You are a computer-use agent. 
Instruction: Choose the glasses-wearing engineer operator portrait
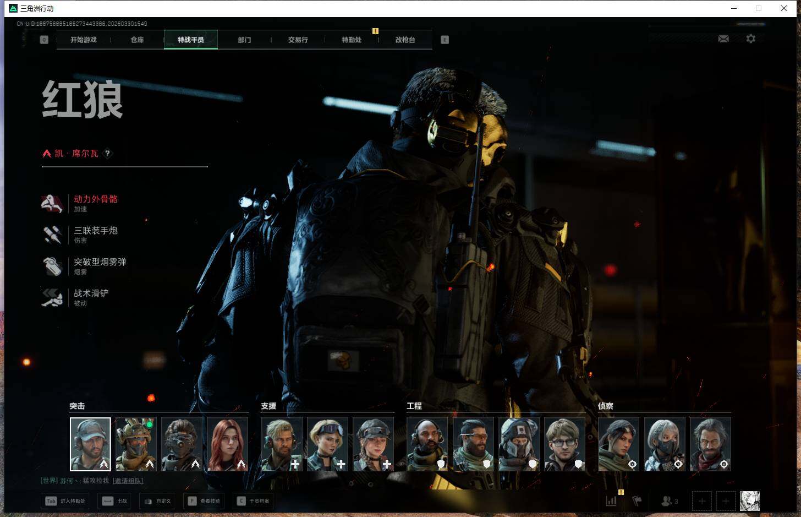(x=564, y=444)
